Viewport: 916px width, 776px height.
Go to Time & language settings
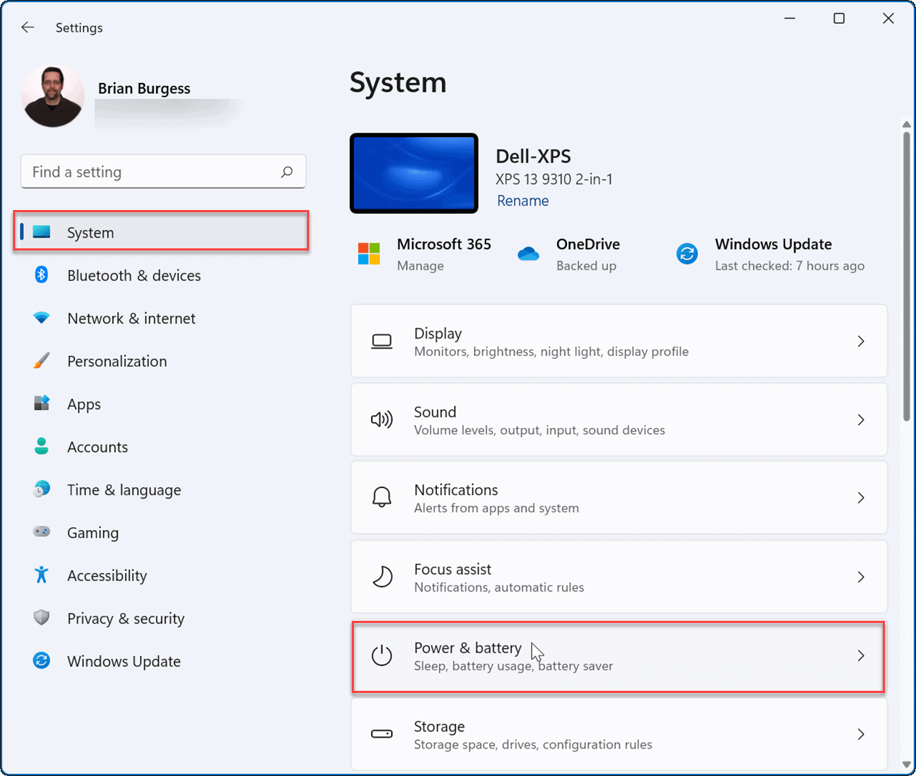tap(124, 489)
